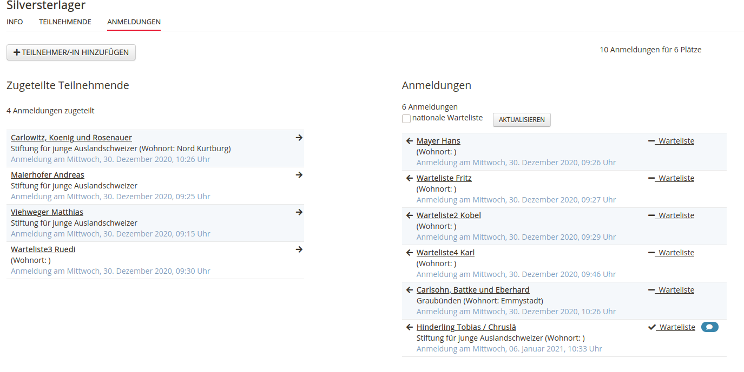Toggle nationale Warteliste checkbox
The width and height of the screenshot is (744, 372).
[406, 119]
